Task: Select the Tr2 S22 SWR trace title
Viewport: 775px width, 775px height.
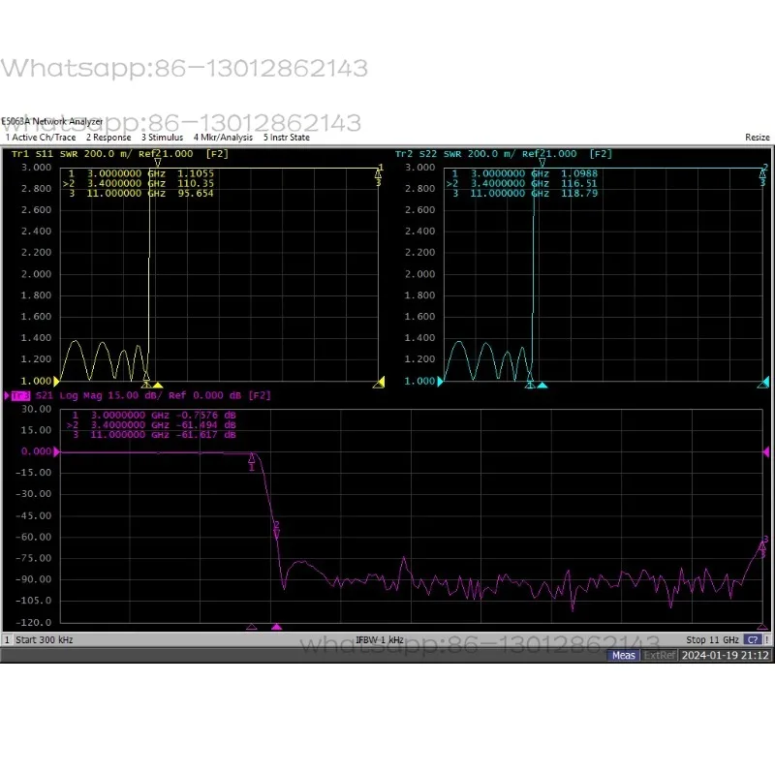Action: pos(504,154)
